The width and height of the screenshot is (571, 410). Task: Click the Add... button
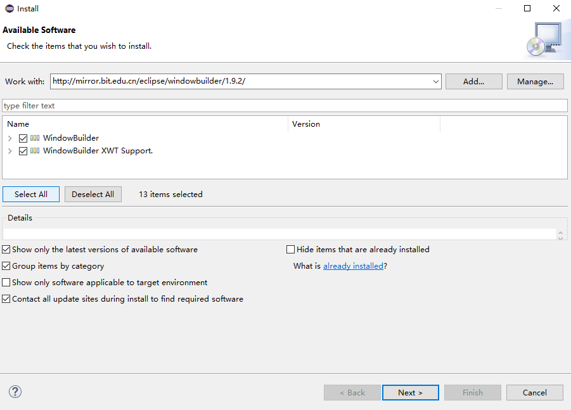pyautogui.click(x=474, y=82)
